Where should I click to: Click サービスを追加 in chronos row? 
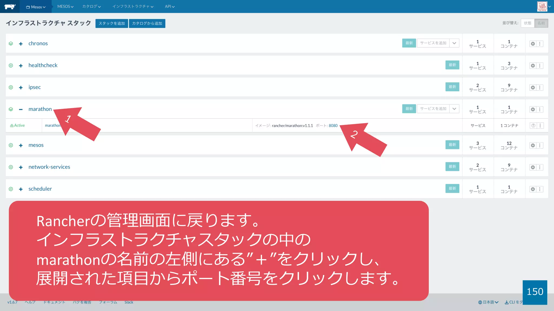[433, 43]
